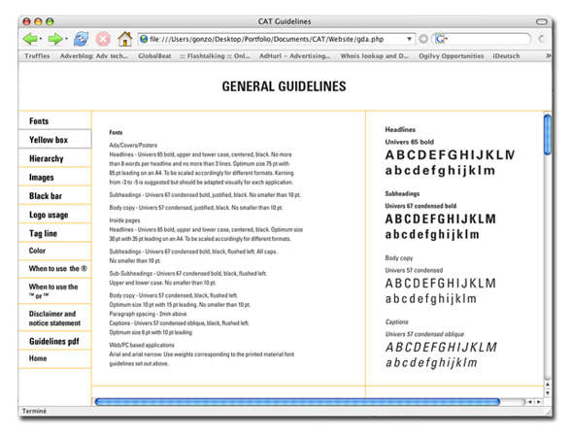Click the Ads/Covers/Posters line
571x437 pixels.
[133, 145]
